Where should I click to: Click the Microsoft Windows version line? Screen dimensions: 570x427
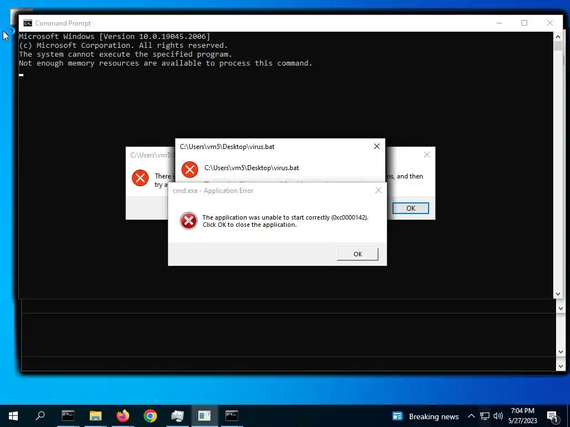click(115, 36)
